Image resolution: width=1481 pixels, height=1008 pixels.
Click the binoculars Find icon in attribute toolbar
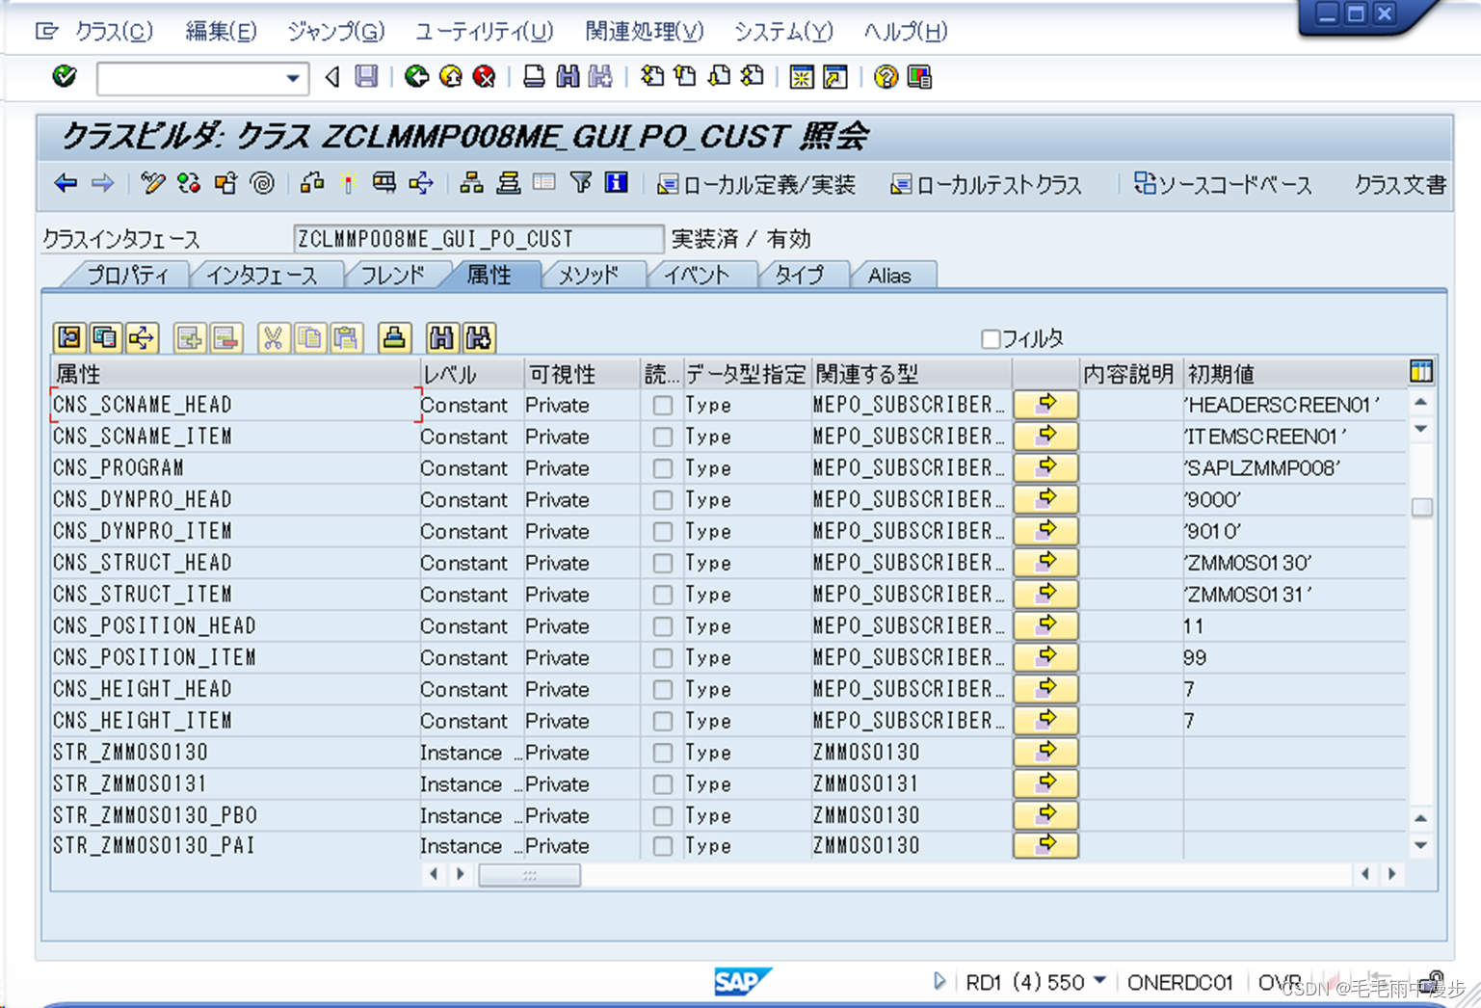pyautogui.click(x=441, y=337)
